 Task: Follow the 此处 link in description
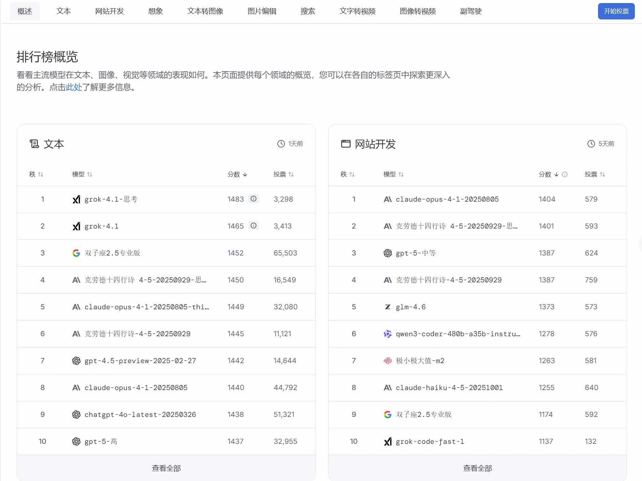point(74,88)
